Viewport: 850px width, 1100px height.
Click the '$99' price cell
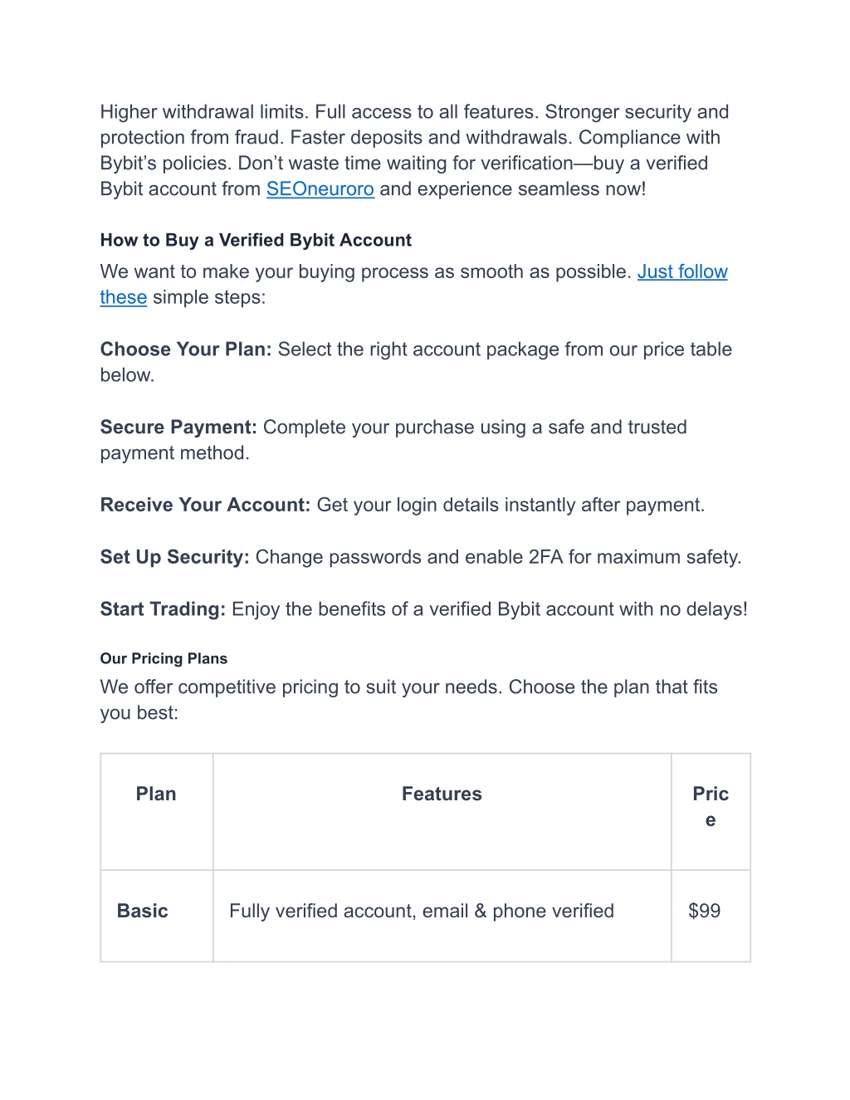711,916
